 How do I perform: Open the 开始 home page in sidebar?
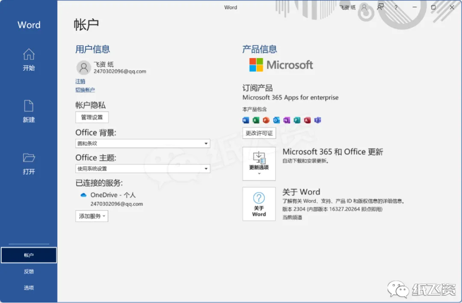(x=29, y=60)
